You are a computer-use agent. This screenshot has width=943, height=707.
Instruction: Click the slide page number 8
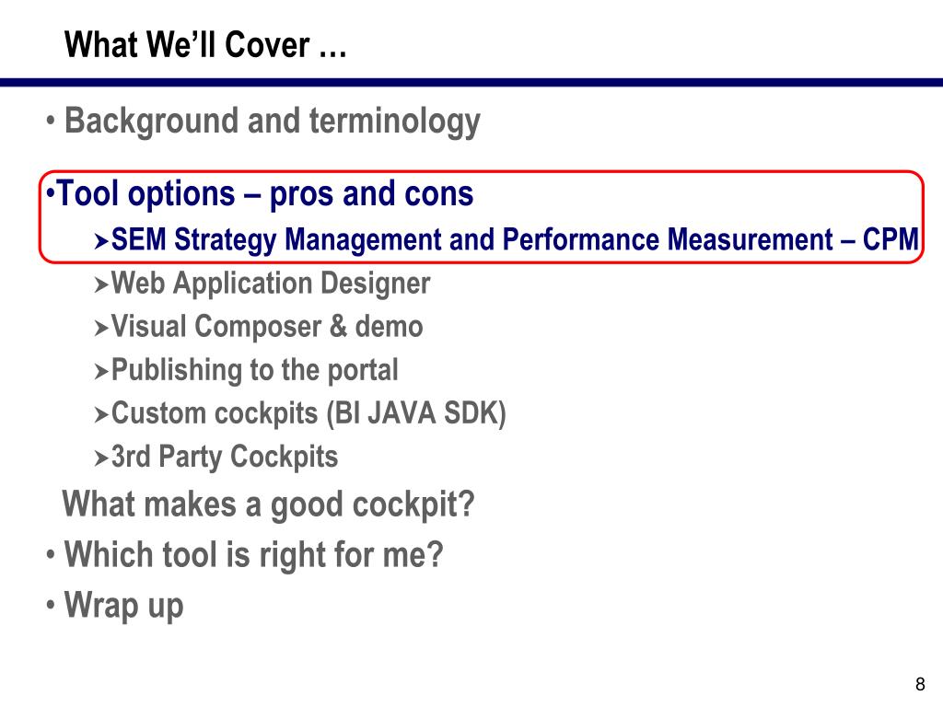pyautogui.click(x=920, y=684)
